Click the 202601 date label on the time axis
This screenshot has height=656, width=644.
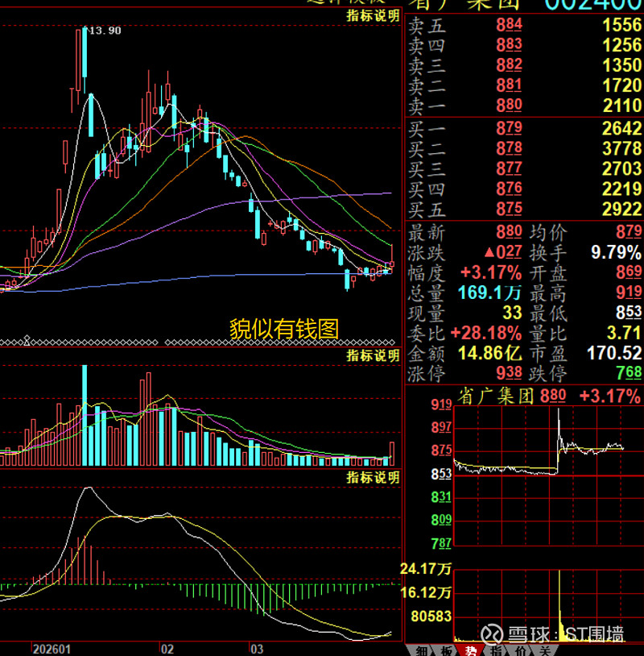pyautogui.click(x=52, y=650)
